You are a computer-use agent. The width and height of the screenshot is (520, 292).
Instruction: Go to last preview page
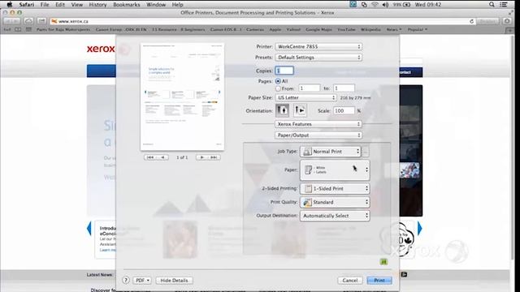214,157
